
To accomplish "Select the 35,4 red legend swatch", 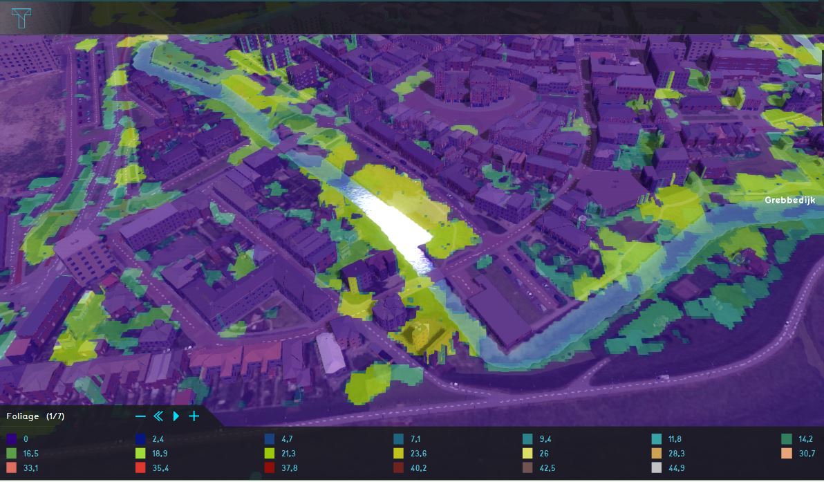I will tap(141, 468).
